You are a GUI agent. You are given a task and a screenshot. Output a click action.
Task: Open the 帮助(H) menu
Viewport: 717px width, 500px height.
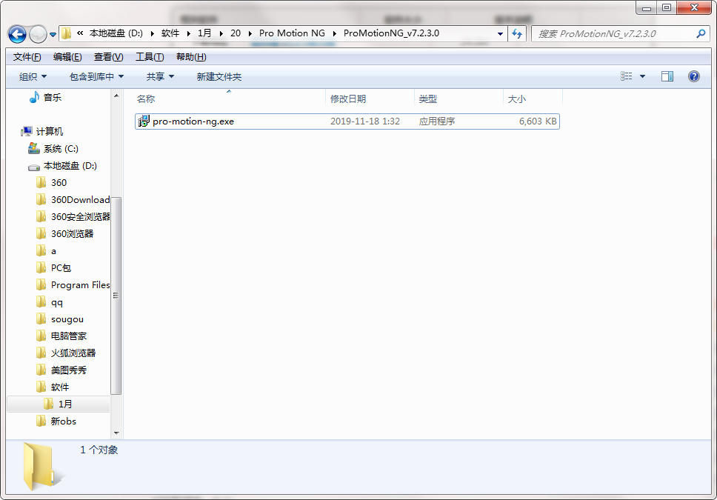point(191,57)
